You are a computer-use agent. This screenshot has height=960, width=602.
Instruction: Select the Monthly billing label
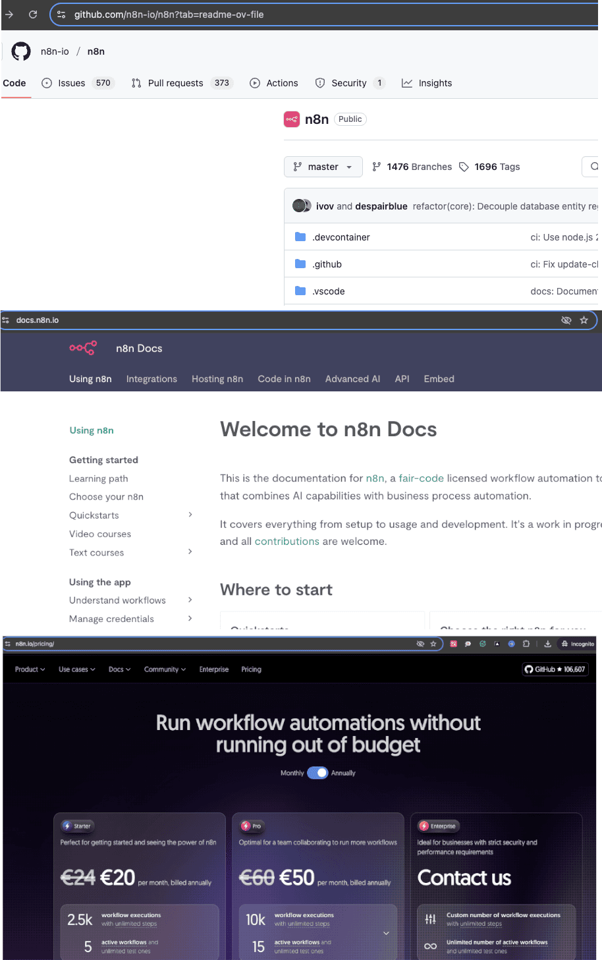292,773
